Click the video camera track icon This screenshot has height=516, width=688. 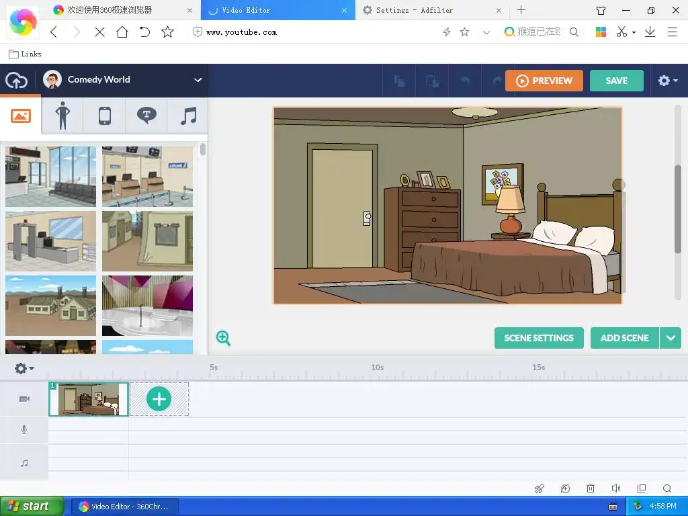tap(25, 399)
